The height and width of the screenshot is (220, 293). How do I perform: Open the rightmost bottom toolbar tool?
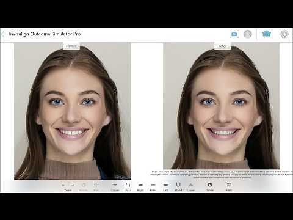click(229, 187)
